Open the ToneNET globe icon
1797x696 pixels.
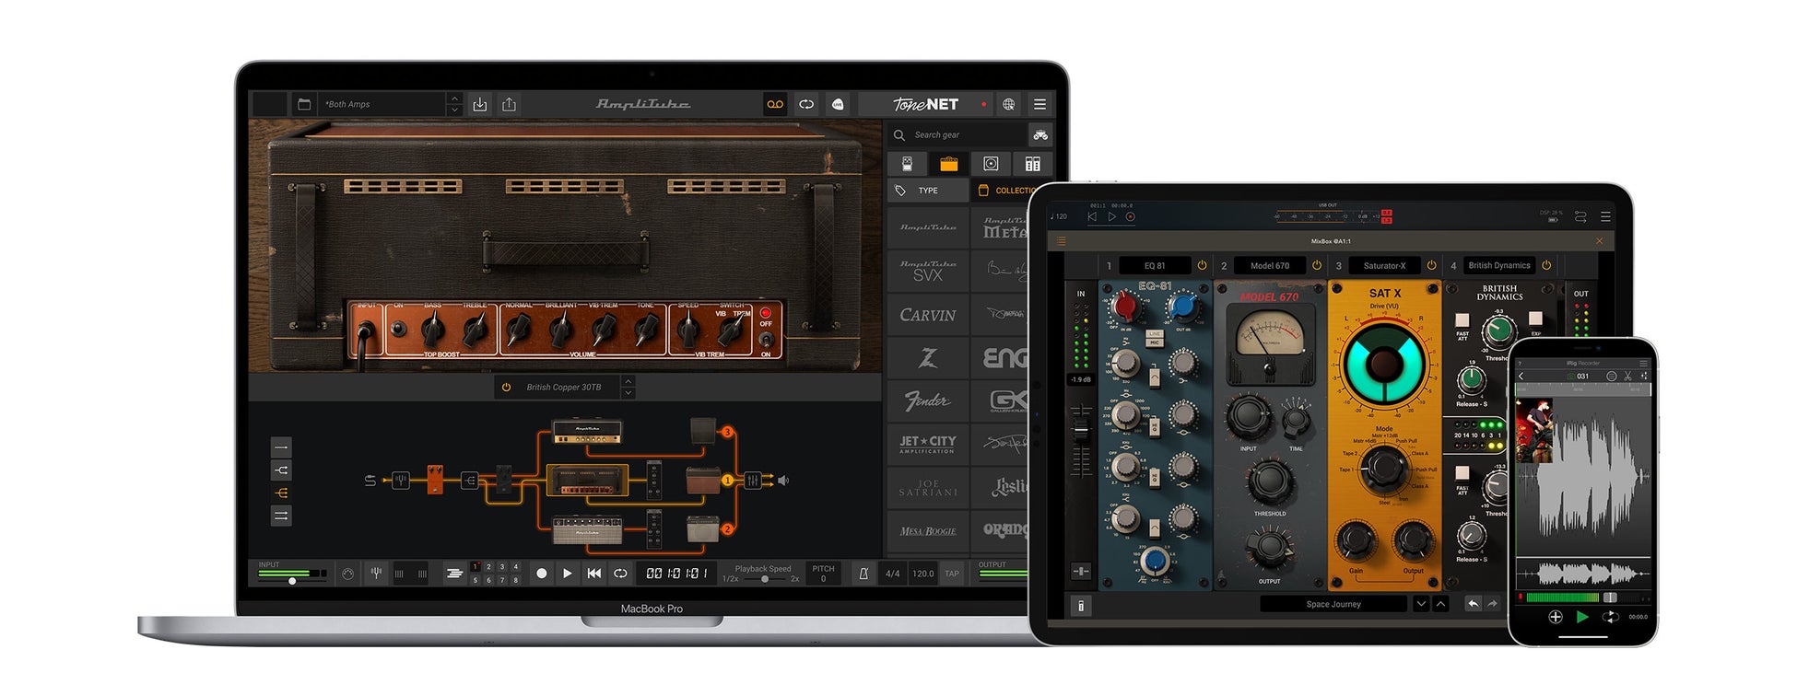1009,105
